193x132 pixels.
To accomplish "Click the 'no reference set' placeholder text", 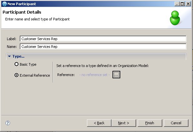I will pos(94,75).
